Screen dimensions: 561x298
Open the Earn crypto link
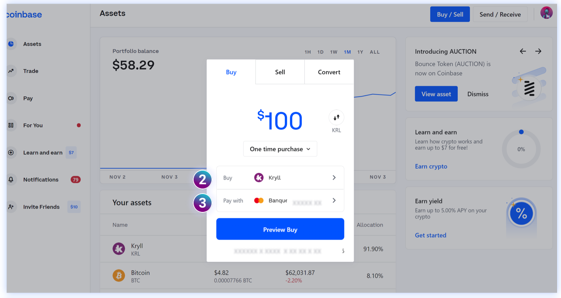[x=431, y=166]
